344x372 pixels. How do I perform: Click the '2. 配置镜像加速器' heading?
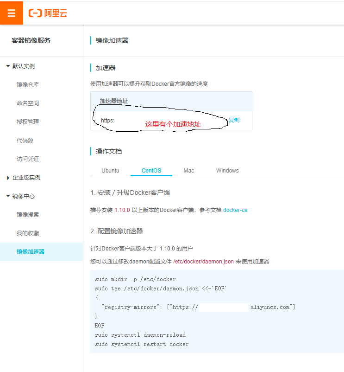coord(117,231)
